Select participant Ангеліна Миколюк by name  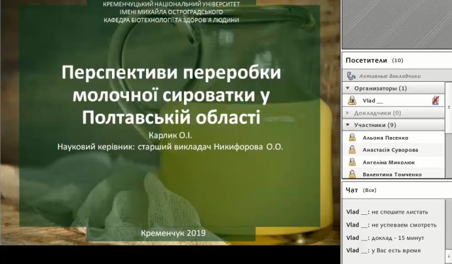387,162
